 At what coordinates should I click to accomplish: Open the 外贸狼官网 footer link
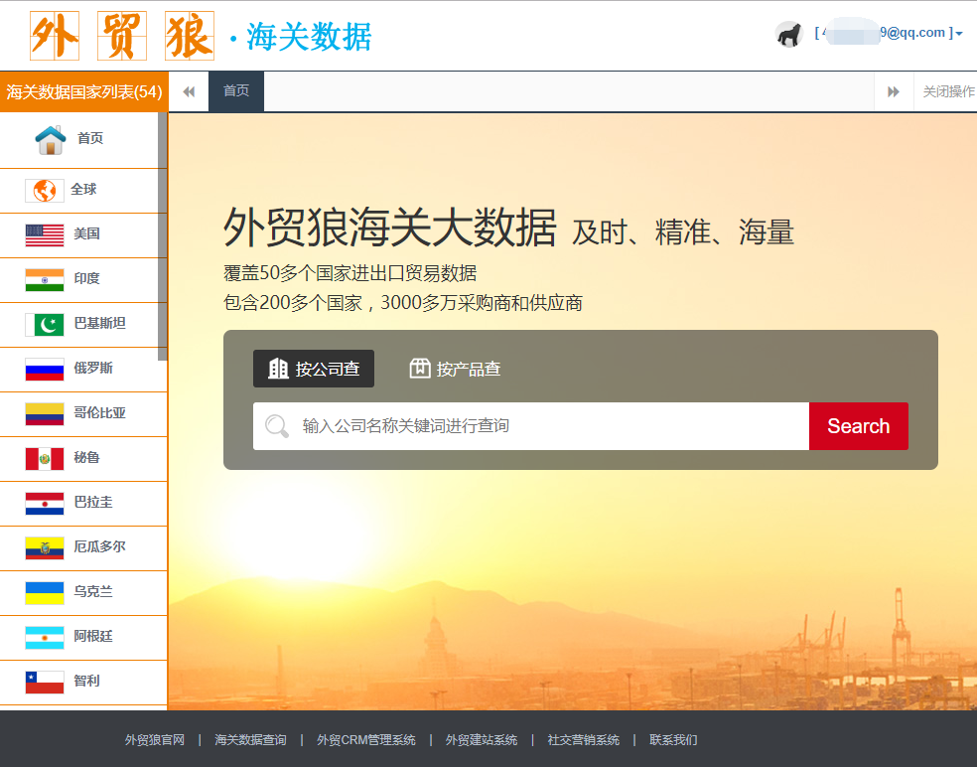click(x=155, y=740)
